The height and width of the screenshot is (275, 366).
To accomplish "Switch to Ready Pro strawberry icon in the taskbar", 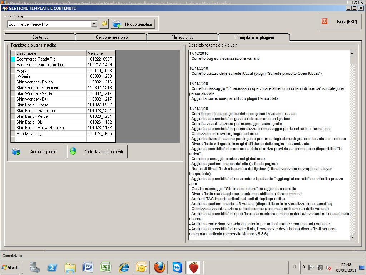I will [194, 267].
